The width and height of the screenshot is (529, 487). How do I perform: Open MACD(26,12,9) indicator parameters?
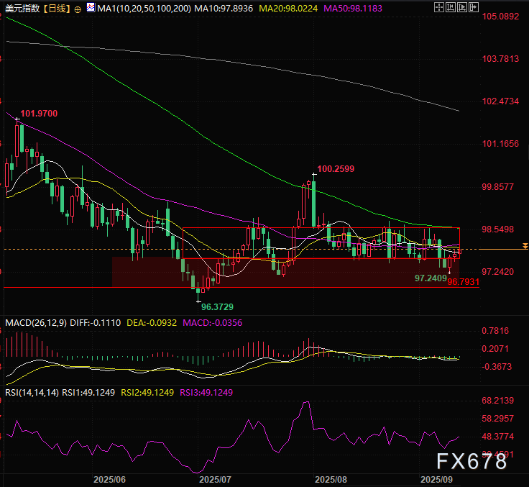pos(36,323)
